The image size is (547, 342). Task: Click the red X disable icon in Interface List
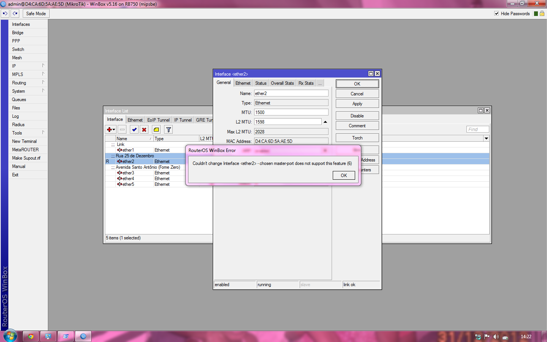click(144, 130)
